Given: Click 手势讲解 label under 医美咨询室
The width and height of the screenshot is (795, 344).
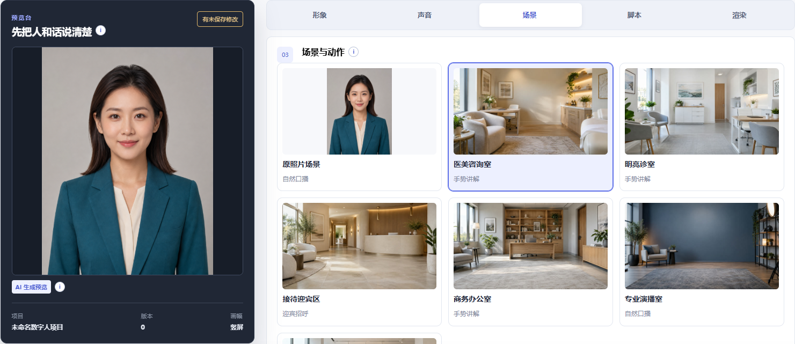Looking at the screenshot, I should click(466, 179).
